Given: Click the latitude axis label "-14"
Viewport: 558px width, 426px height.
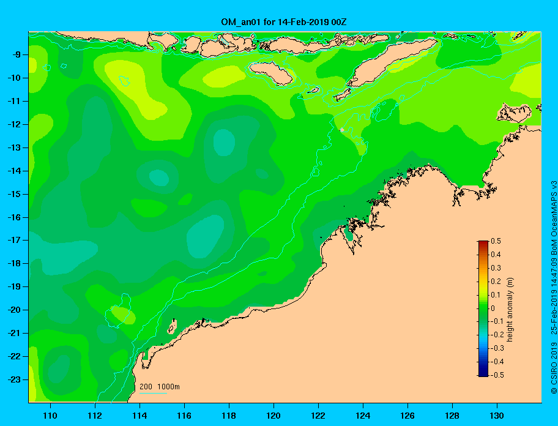Looking at the screenshot, I should click(14, 171).
